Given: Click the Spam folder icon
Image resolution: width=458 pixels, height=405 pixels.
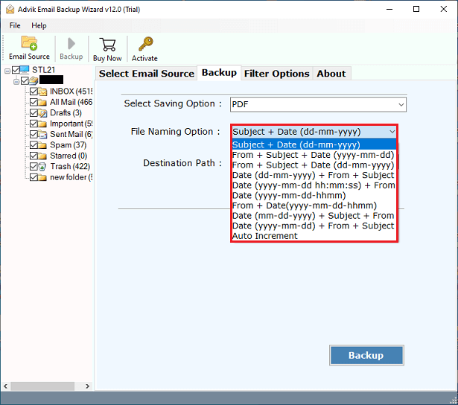Looking at the screenshot, I should tap(42, 145).
